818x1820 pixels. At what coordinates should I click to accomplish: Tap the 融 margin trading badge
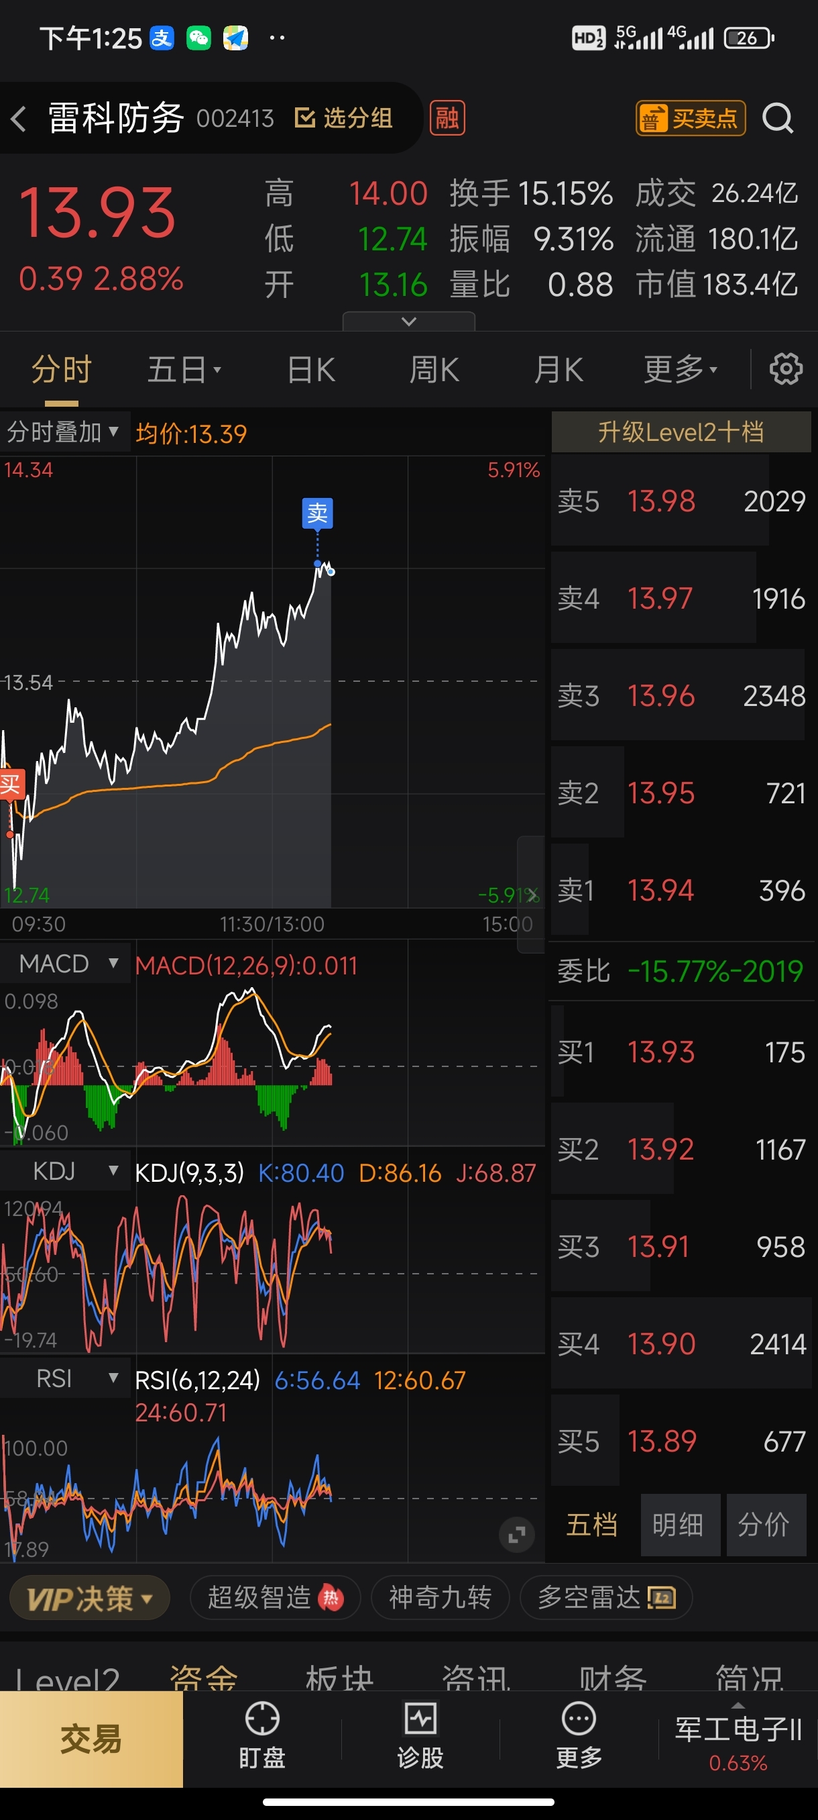point(447,118)
